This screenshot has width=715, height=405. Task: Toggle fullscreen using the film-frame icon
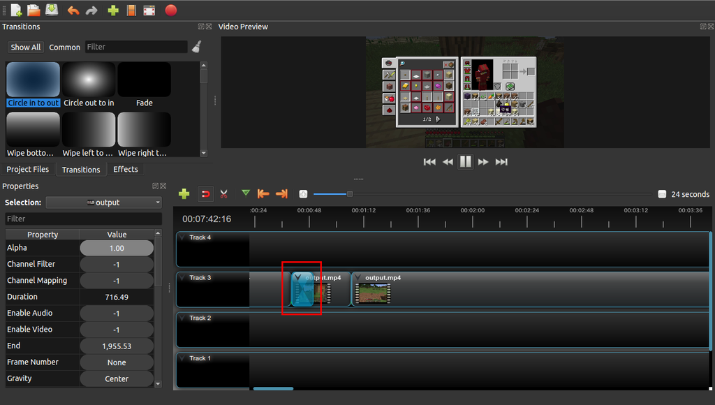(149, 10)
